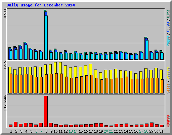Click green weekend day label 21

click(x=111, y=131)
